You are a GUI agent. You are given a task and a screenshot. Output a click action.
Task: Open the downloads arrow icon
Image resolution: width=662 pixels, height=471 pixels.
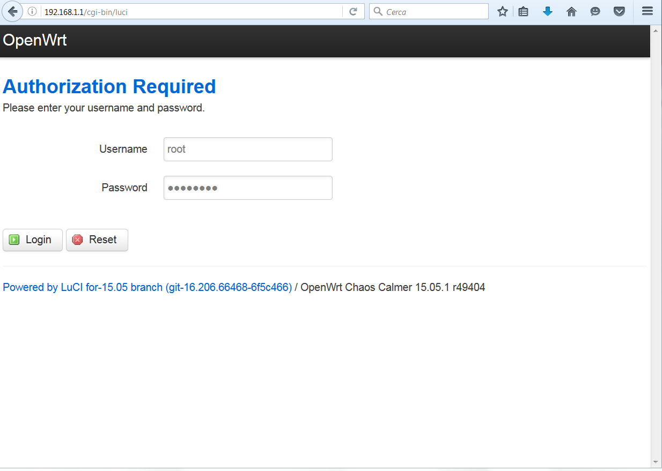point(547,12)
